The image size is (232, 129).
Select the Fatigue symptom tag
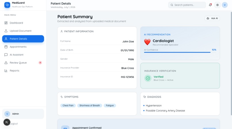pos(110,105)
